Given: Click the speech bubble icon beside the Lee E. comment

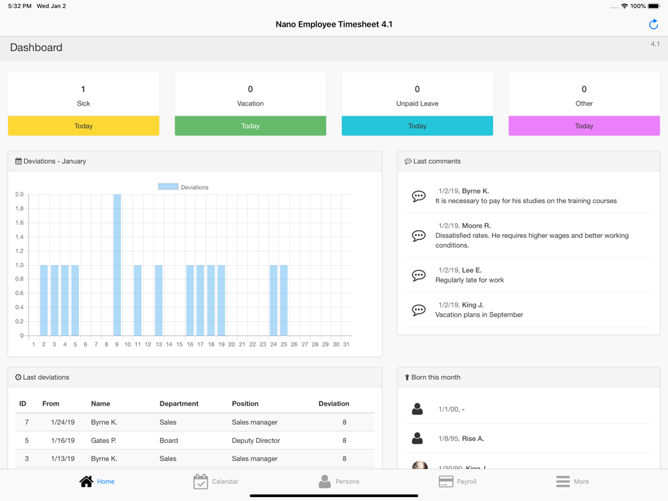Looking at the screenshot, I should pos(418,275).
